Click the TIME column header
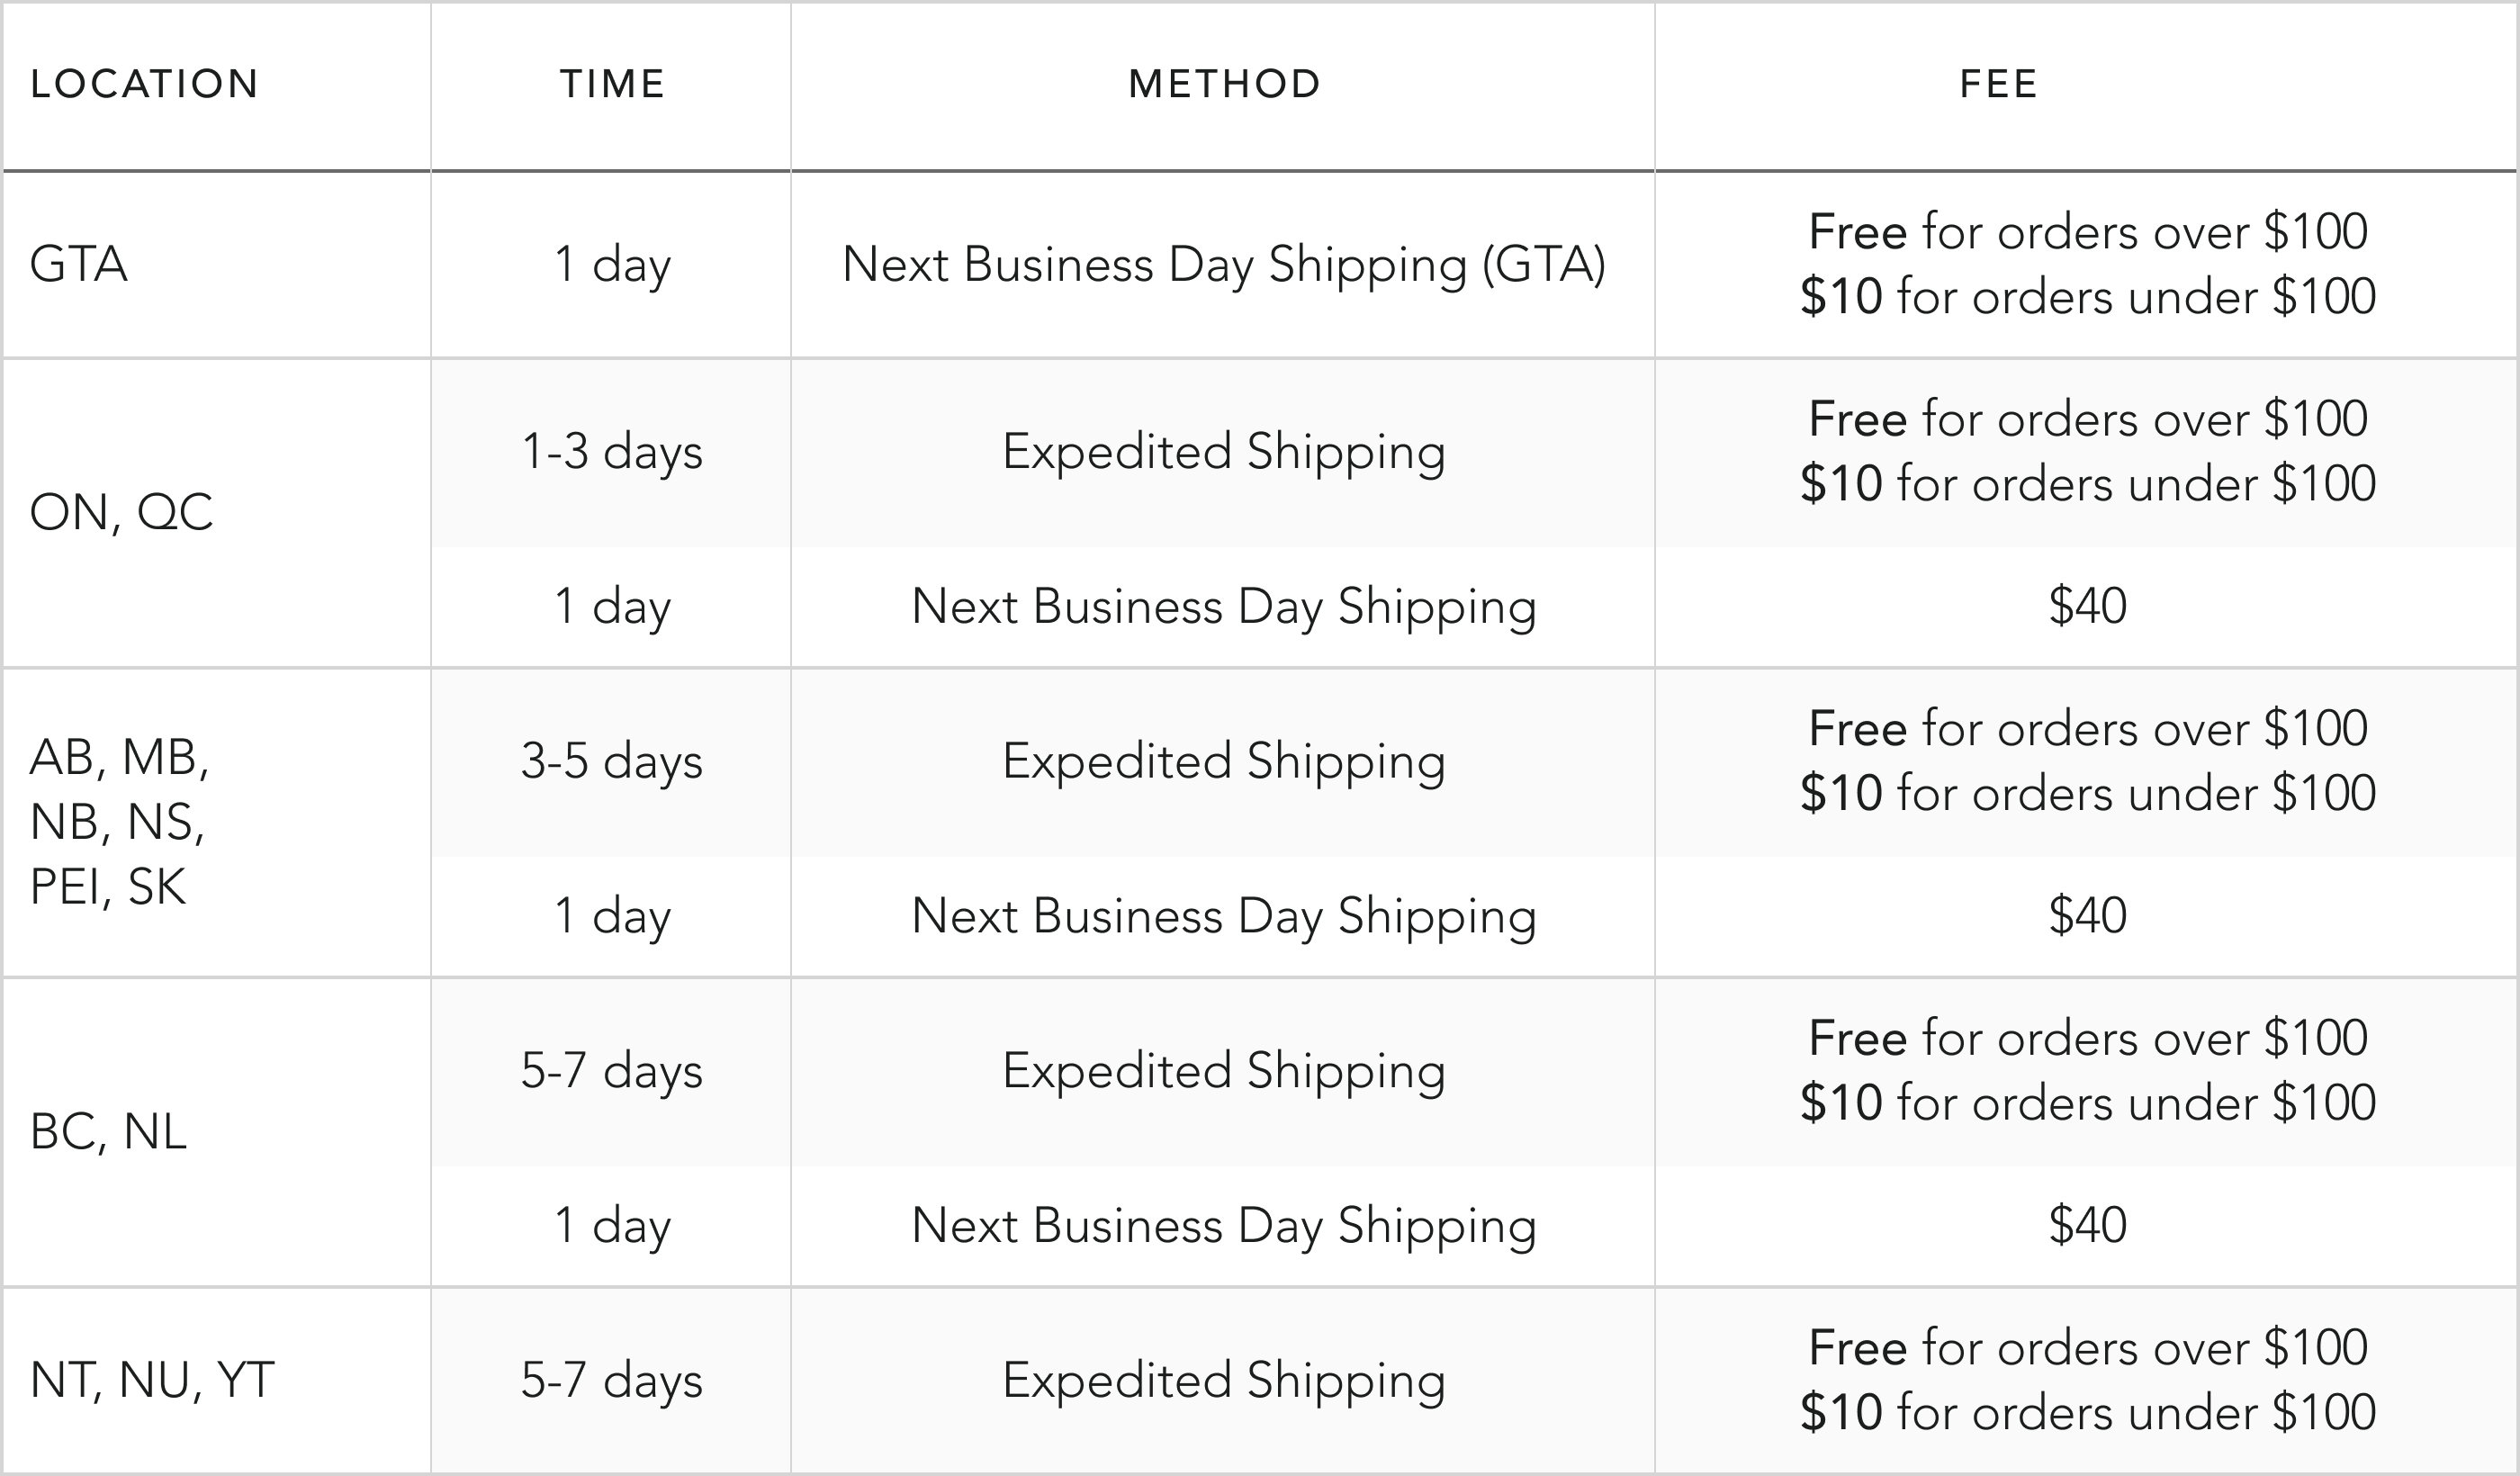 (612, 84)
